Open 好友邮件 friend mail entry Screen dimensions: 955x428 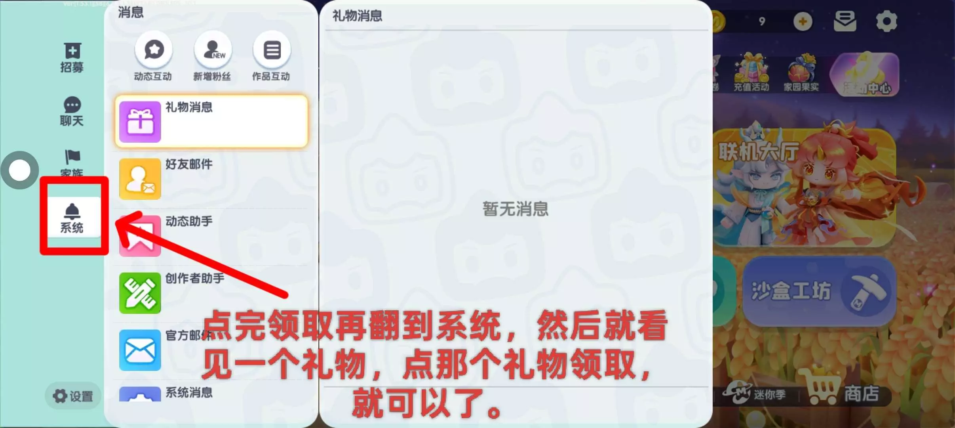coord(211,179)
